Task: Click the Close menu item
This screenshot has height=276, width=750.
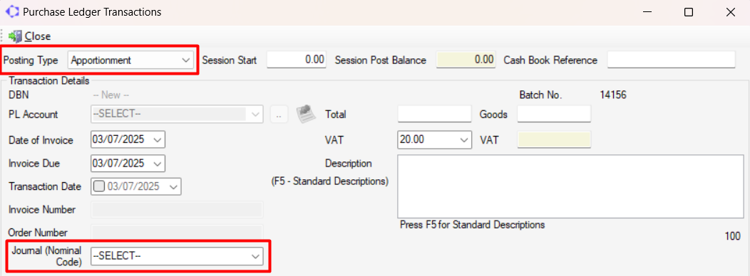Action: click(38, 36)
